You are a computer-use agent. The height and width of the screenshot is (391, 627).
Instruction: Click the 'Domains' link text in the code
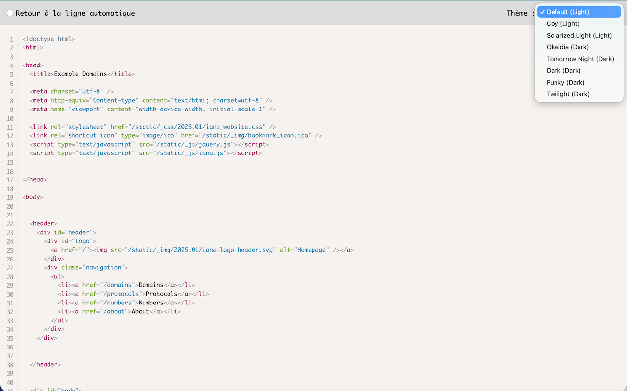[151, 285]
